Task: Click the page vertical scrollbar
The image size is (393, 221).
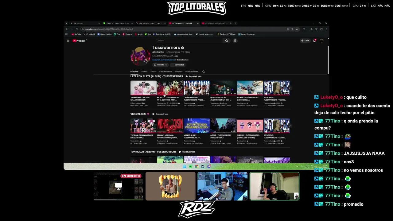Action: pyautogui.click(x=328, y=60)
